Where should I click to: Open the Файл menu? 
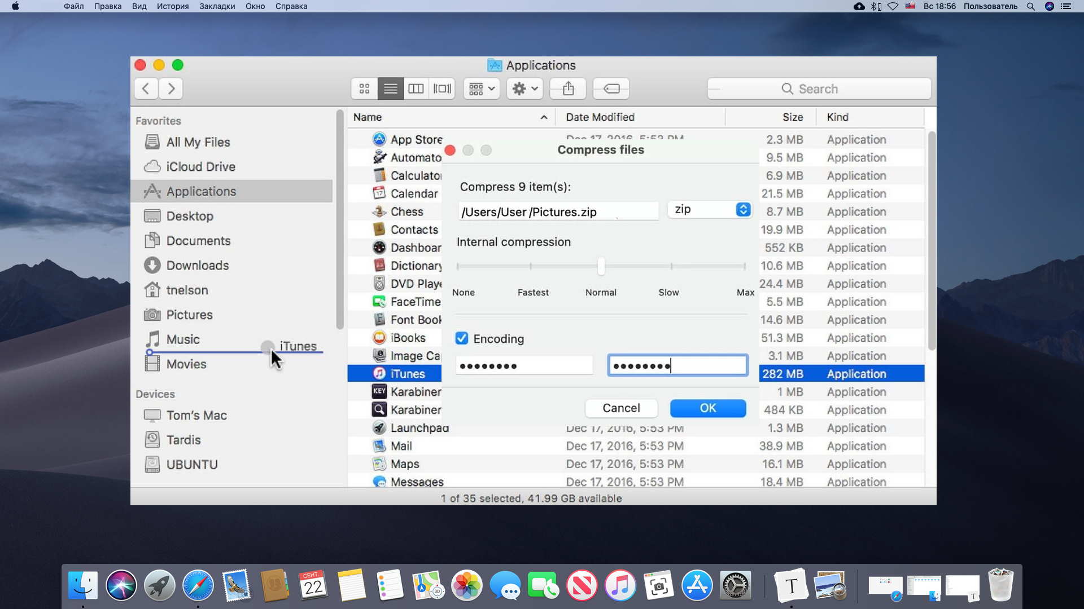73,6
